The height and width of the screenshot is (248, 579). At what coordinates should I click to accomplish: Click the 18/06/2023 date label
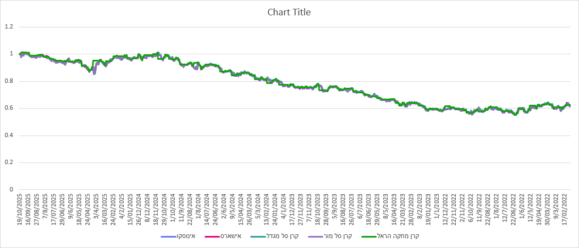(x=370, y=209)
